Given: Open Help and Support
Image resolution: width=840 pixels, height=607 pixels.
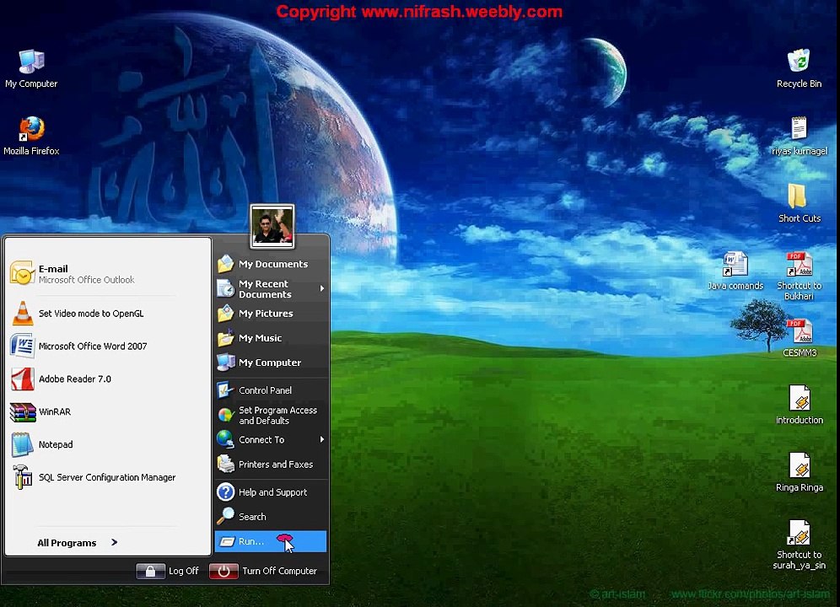Looking at the screenshot, I should pyautogui.click(x=271, y=492).
